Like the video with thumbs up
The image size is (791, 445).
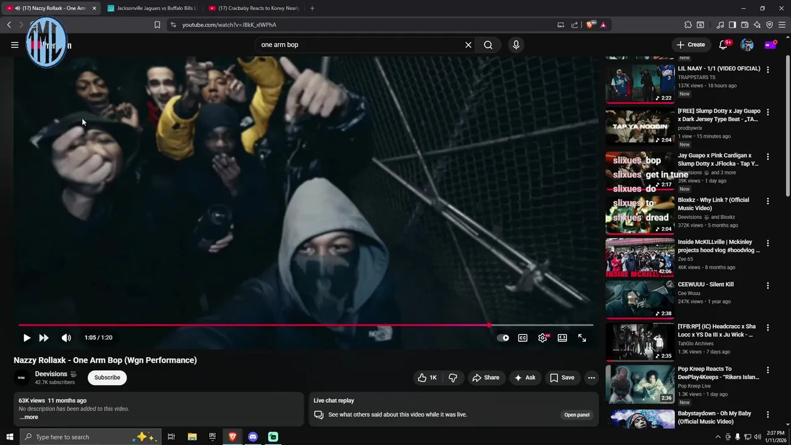click(428, 378)
